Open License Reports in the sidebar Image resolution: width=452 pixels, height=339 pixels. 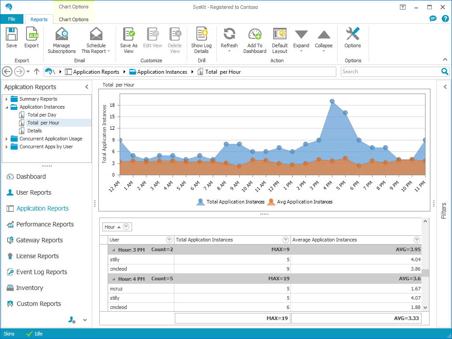tap(38, 256)
